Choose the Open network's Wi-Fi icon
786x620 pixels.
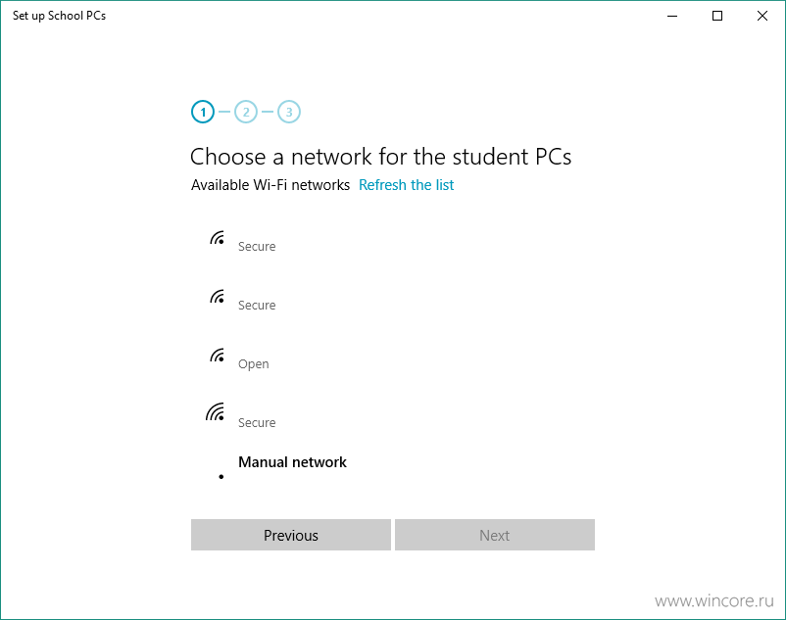point(217,356)
